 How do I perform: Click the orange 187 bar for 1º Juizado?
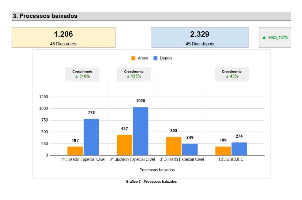click(x=75, y=151)
